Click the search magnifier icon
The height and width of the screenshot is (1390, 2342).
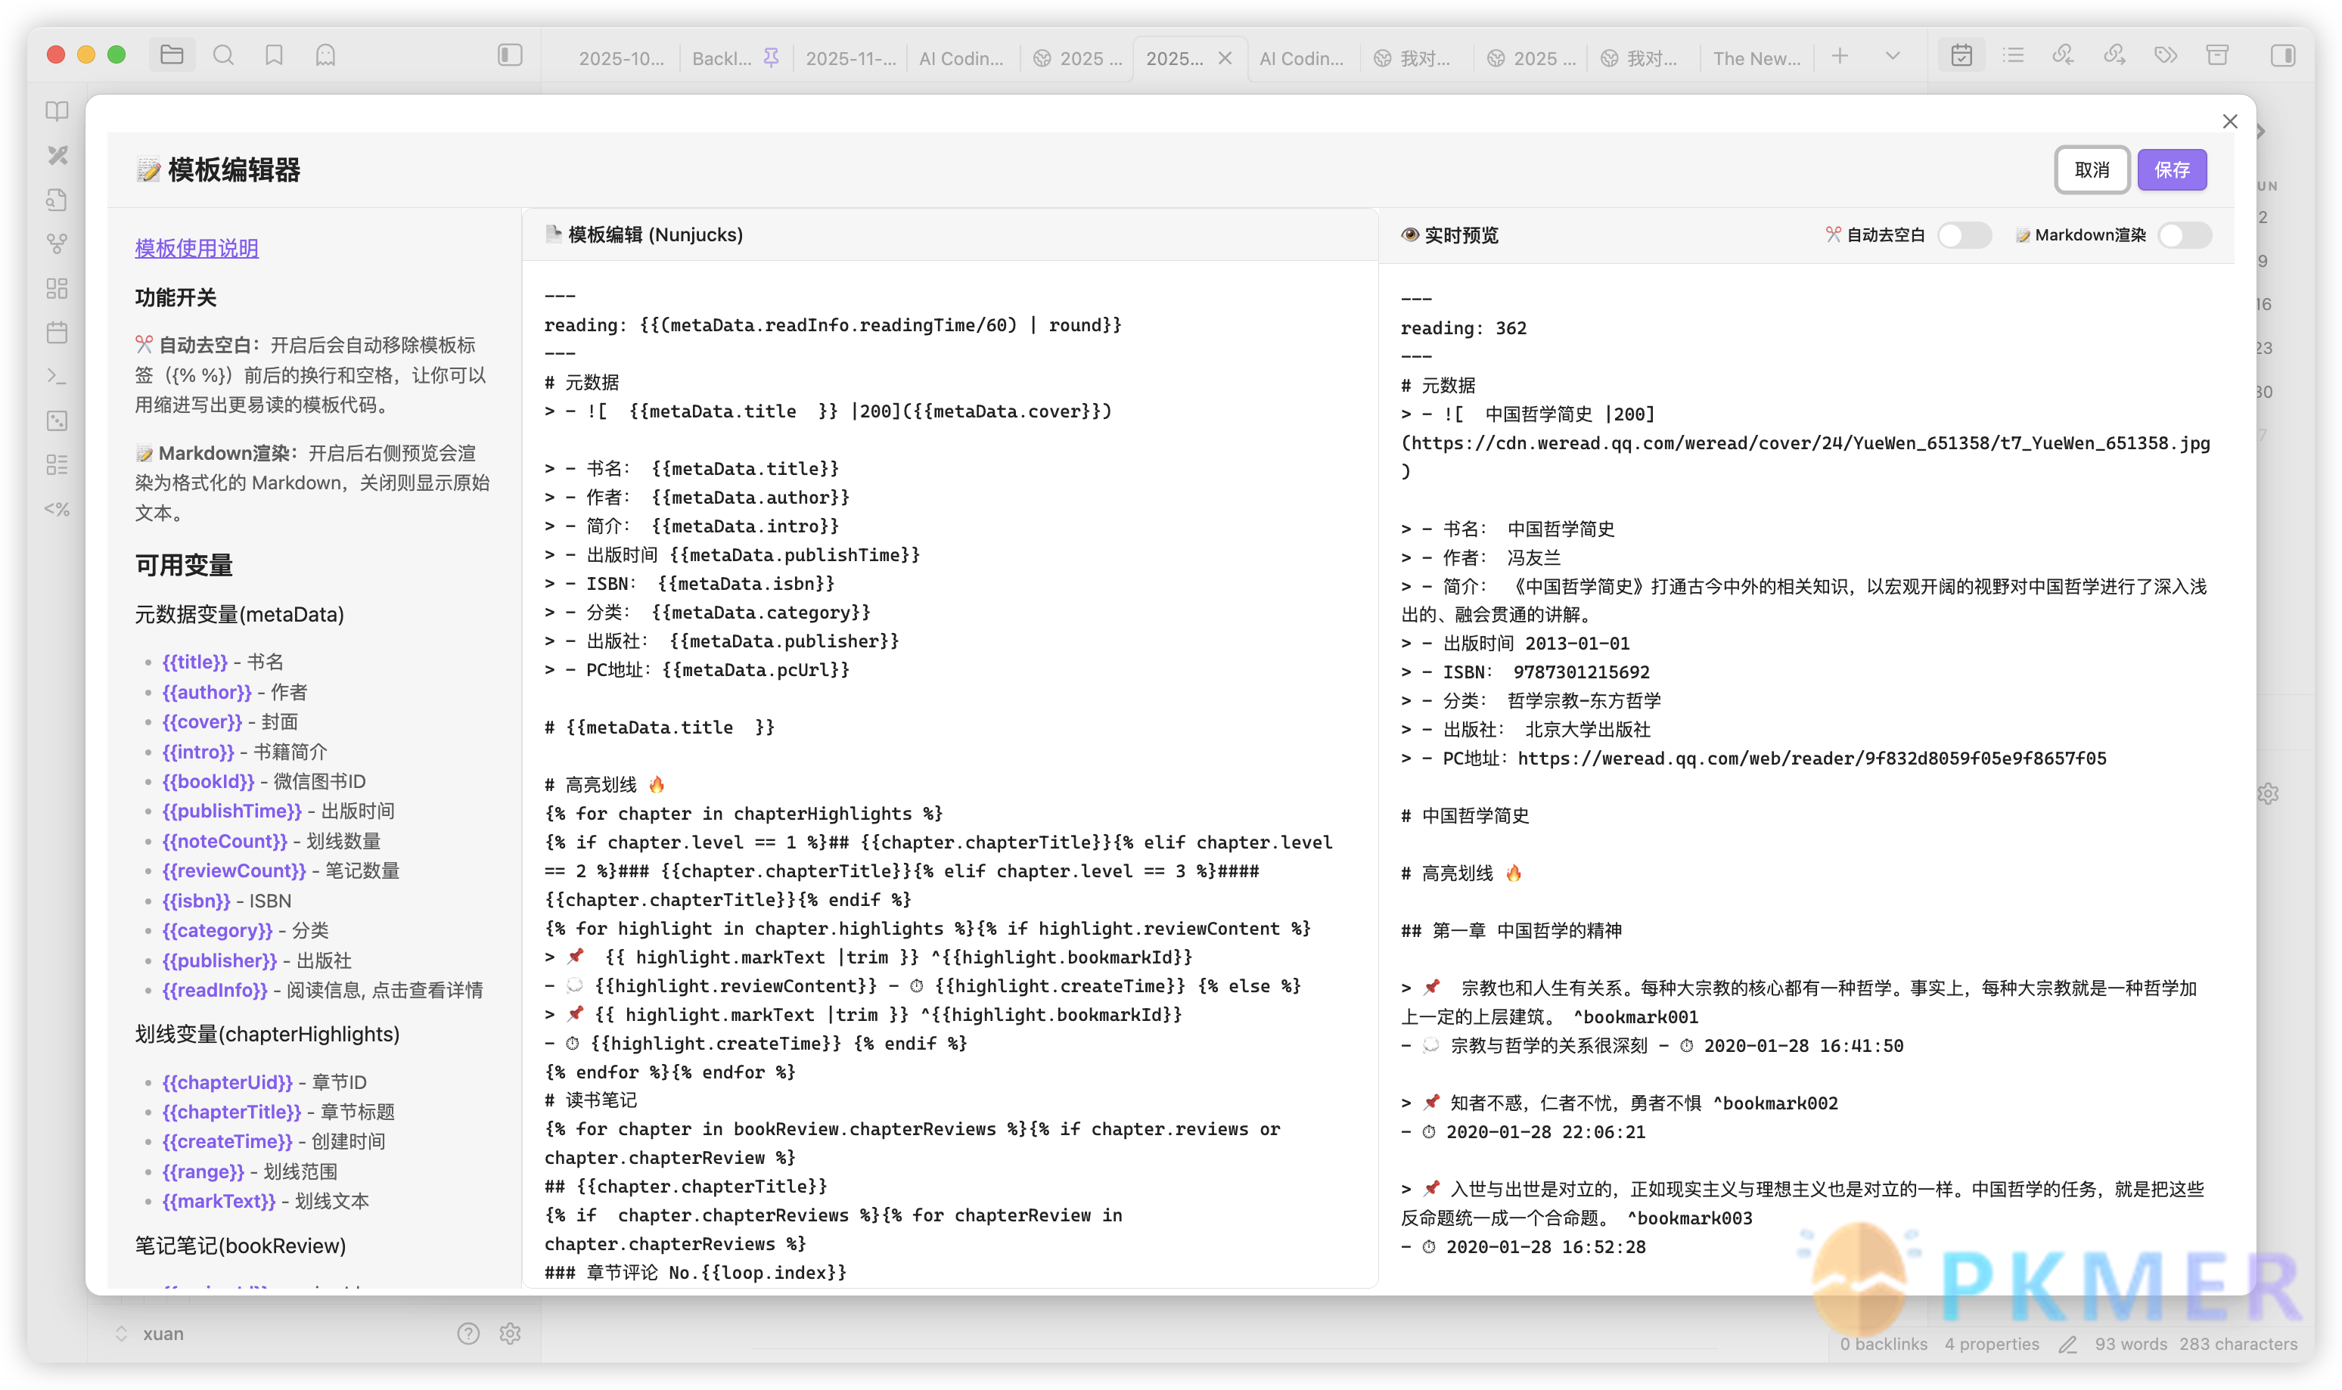point(223,55)
